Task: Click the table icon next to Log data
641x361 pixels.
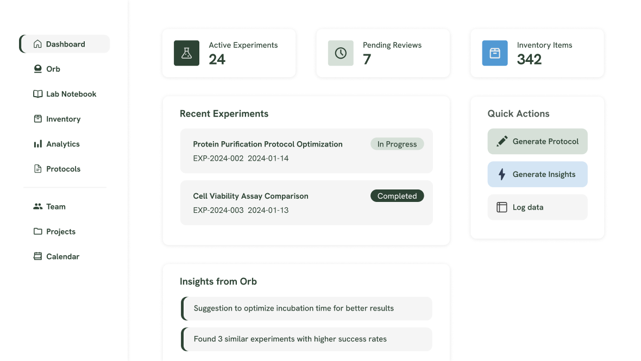Action: pos(501,207)
